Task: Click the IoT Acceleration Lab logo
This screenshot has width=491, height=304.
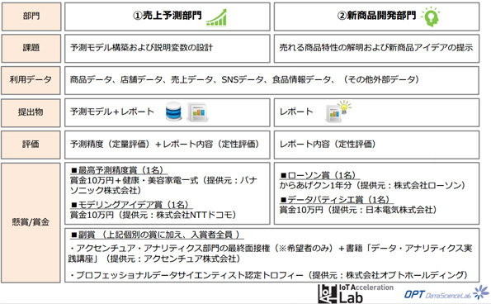Action: pos(356,293)
